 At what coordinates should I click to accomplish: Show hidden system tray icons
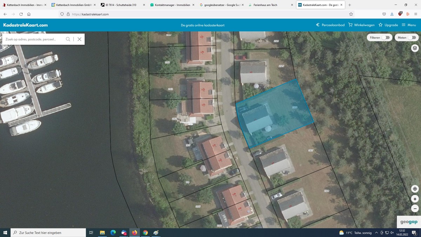(376, 233)
